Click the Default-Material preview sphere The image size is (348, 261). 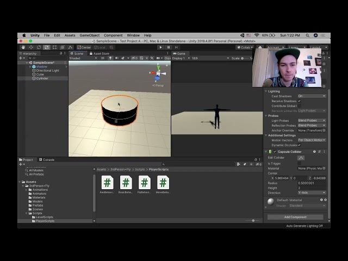click(271, 202)
